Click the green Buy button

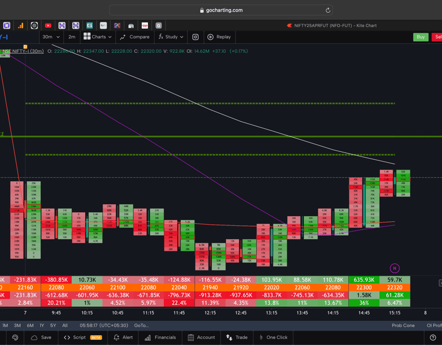pyautogui.click(x=421, y=37)
